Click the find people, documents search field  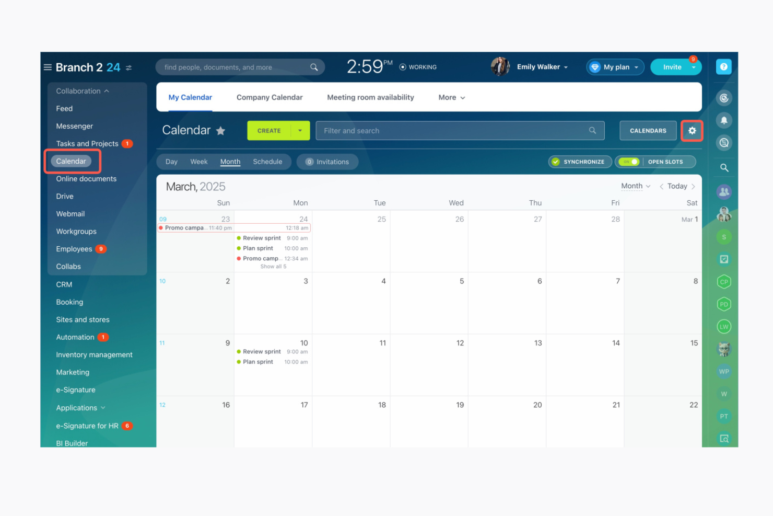click(240, 67)
